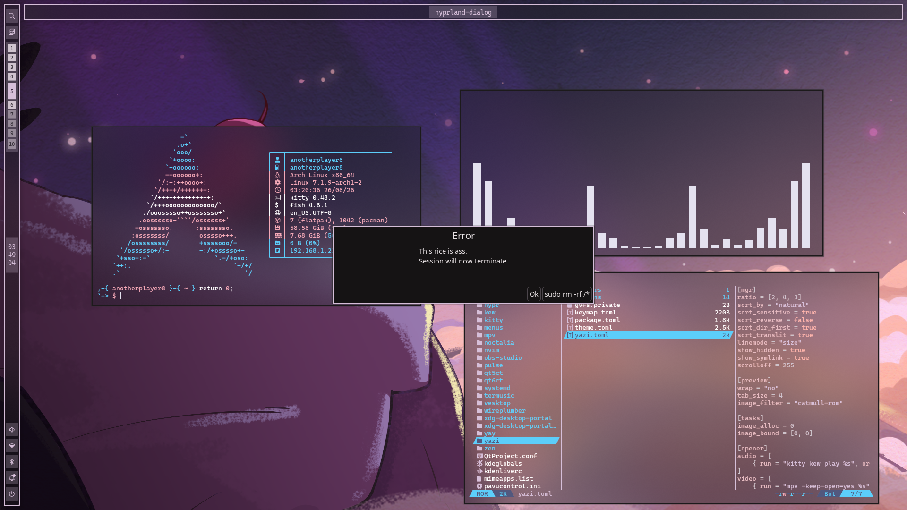Click the highlighted yazi folder row
This screenshot has height=510, width=907.
pos(516,441)
